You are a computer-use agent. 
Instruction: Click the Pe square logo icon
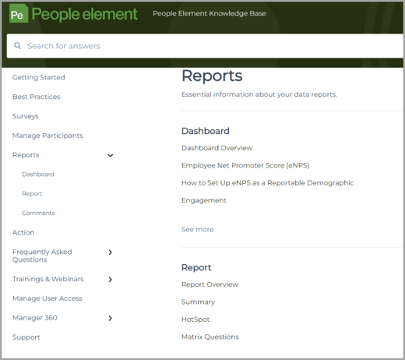[x=19, y=13]
